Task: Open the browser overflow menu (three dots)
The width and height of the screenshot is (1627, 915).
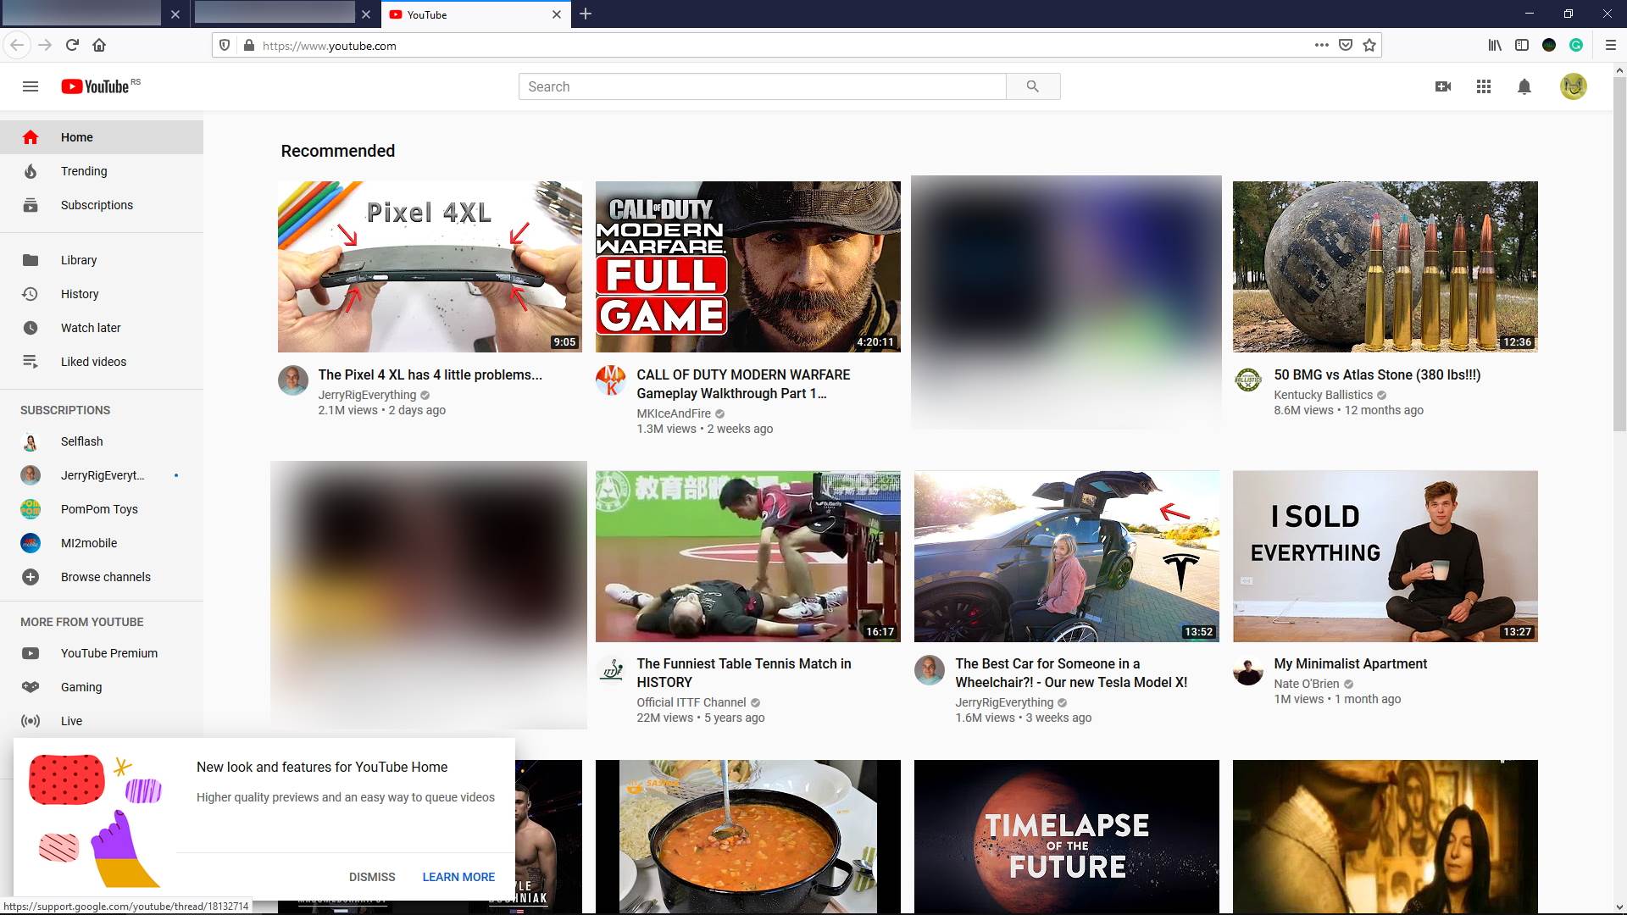Action: coord(1320,45)
